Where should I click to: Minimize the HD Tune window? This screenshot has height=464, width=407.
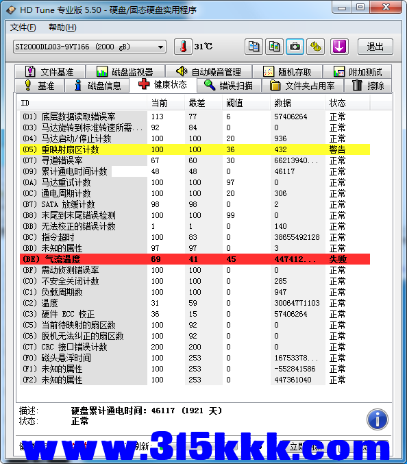point(342,7)
